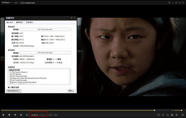Pin the player window on top

tap(169, 3)
